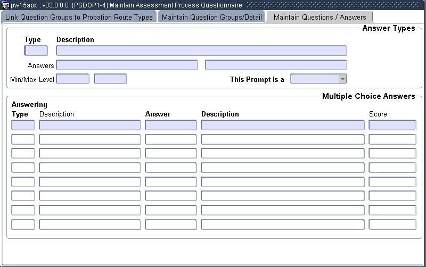Screen dimensions: 426x267
Task: Switch to Maintain Question Groups/Detail tab
Action: tap(211, 18)
